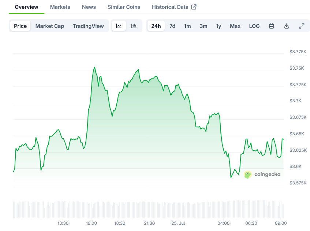Toggle LOG scale on chart
Screen dimensions: 310x231
[x=254, y=26]
